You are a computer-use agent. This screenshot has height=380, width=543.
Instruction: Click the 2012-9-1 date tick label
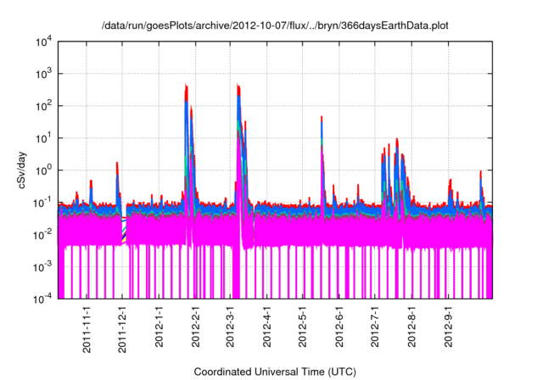pos(448,327)
